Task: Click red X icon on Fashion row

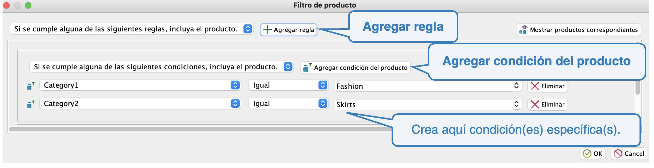Action: point(535,86)
